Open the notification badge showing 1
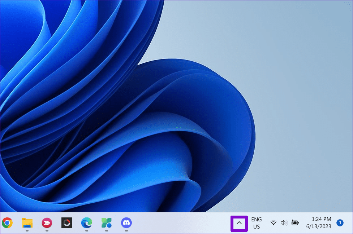The width and height of the screenshot is (353, 234). tap(340, 223)
